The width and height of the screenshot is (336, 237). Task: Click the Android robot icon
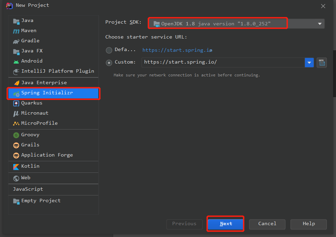coord(16,62)
